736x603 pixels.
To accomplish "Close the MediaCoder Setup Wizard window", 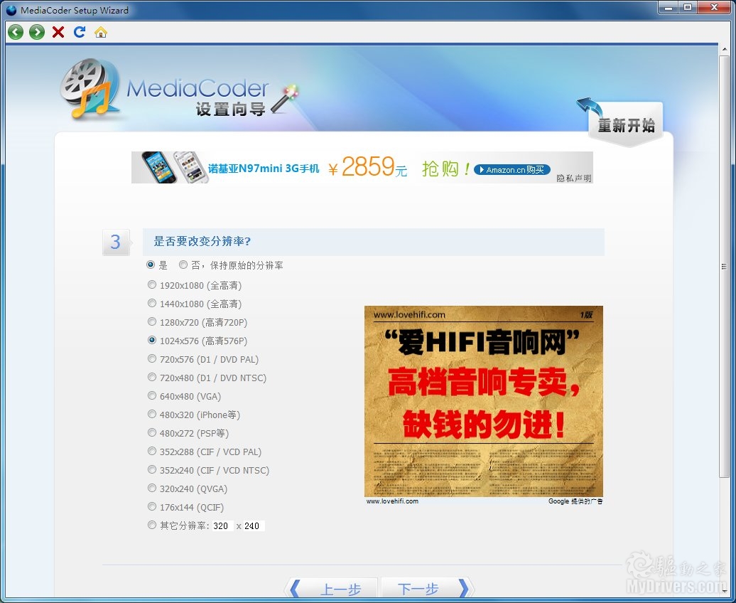I will click(714, 7).
